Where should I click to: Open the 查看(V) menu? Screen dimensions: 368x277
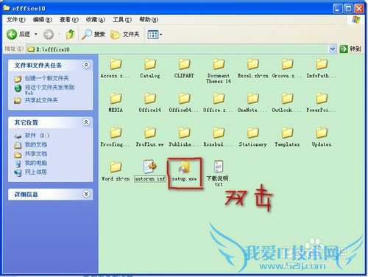coord(69,20)
